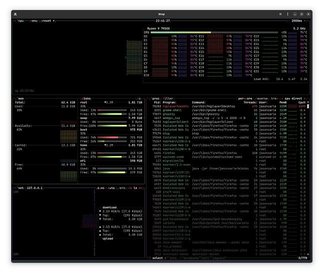The width and height of the screenshot is (323, 275).
Task: Click the select label in proc footer
Action: [157, 258]
